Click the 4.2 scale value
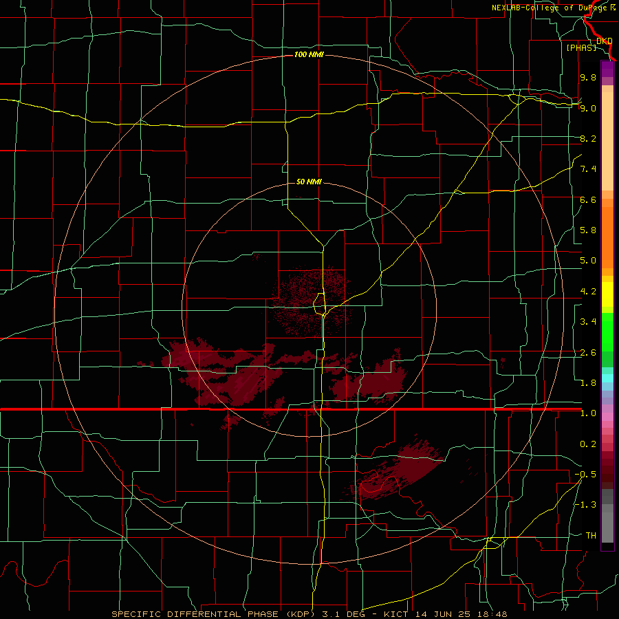Viewport: 619px width, 619px height. [x=588, y=292]
